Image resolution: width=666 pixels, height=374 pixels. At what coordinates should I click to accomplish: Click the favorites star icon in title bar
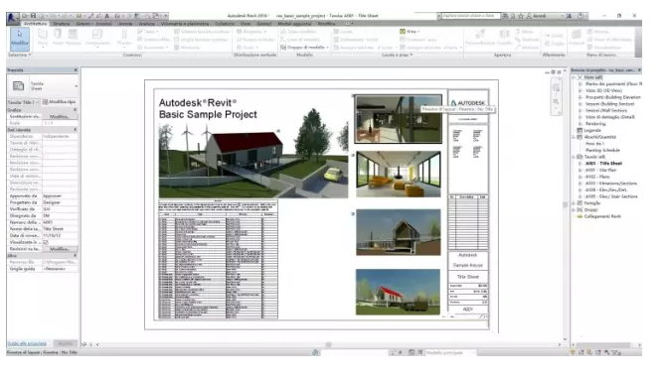(x=521, y=16)
